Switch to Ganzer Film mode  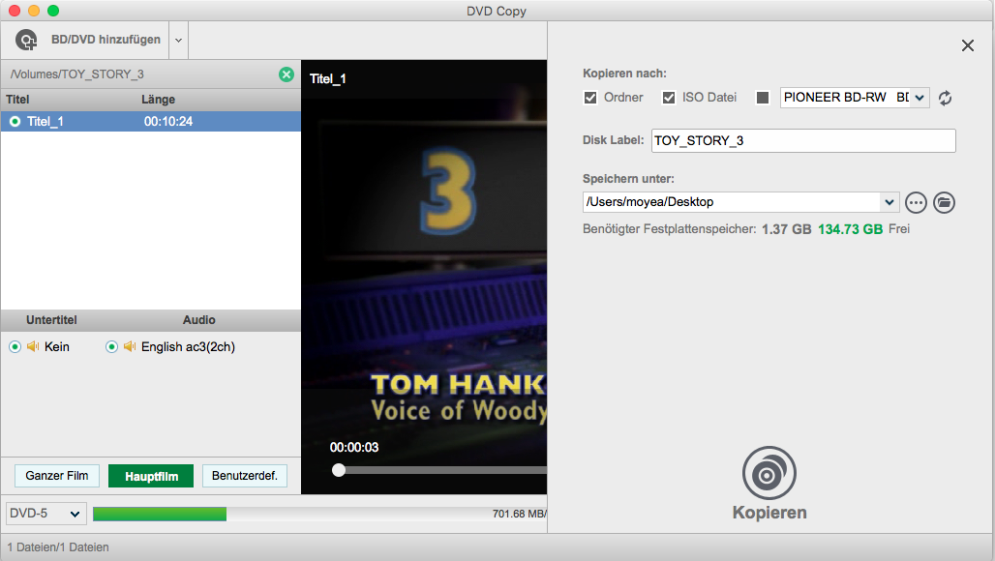[x=57, y=476]
